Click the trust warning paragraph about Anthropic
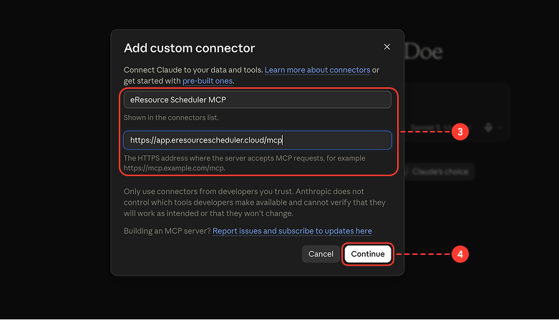This screenshot has width=559, height=320. click(255, 203)
